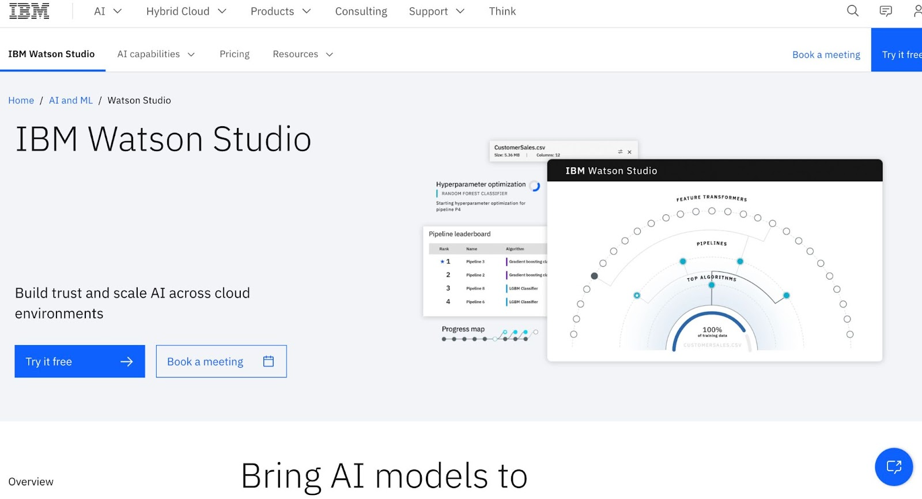The image size is (922, 499).
Task: Open Think in top navigation
Action: click(x=502, y=11)
